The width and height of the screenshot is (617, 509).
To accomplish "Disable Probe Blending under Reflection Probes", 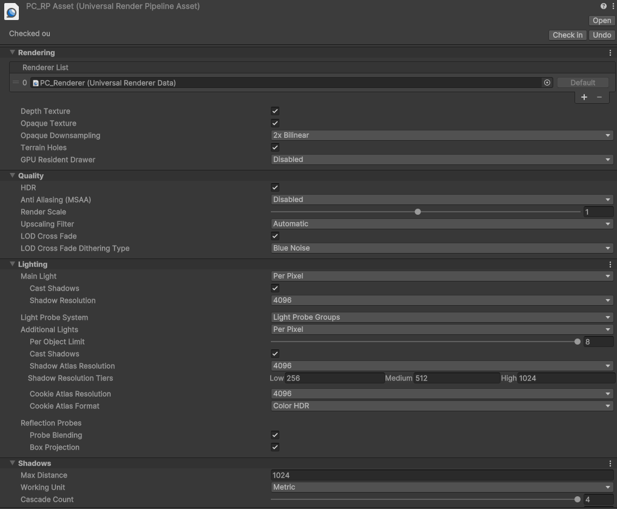I will tap(274, 435).
